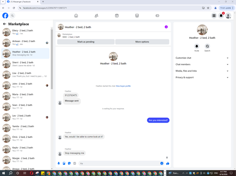236x176 pixels.
Task: Focus the Aa message input field
Action: 119,163
